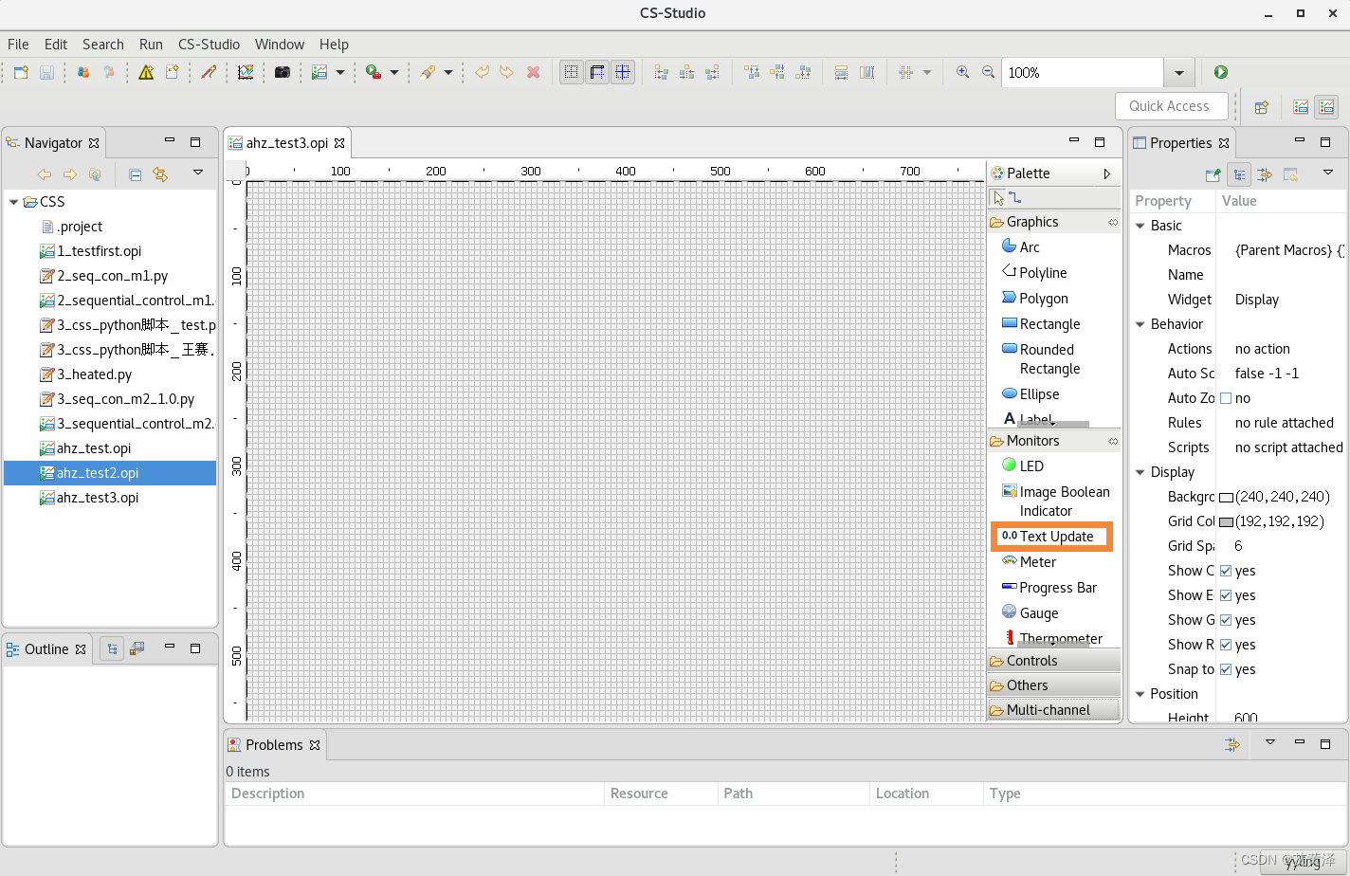The height and width of the screenshot is (876, 1350).
Task: Select 3_heated.py in Navigator
Action: 94,374
